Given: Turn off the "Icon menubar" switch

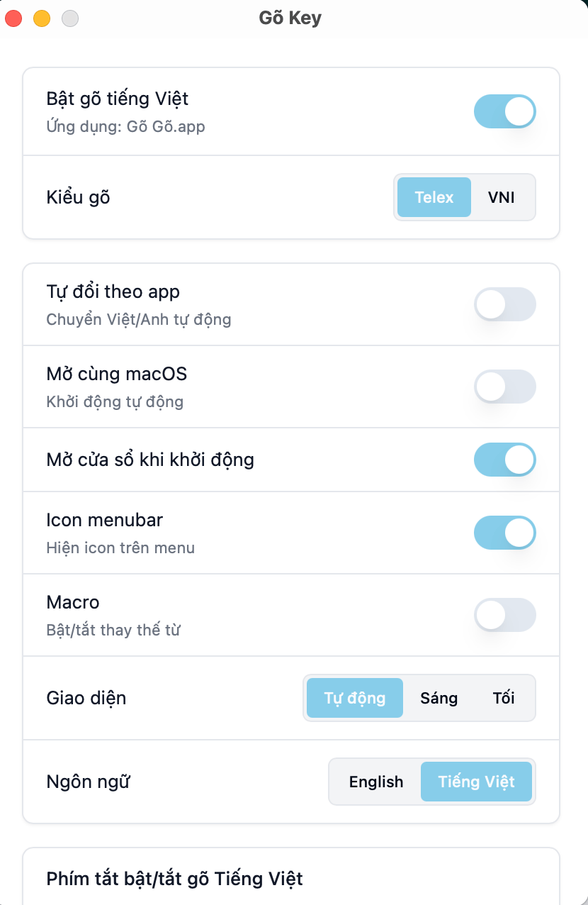Looking at the screenshot, I should tap(504, 533).
